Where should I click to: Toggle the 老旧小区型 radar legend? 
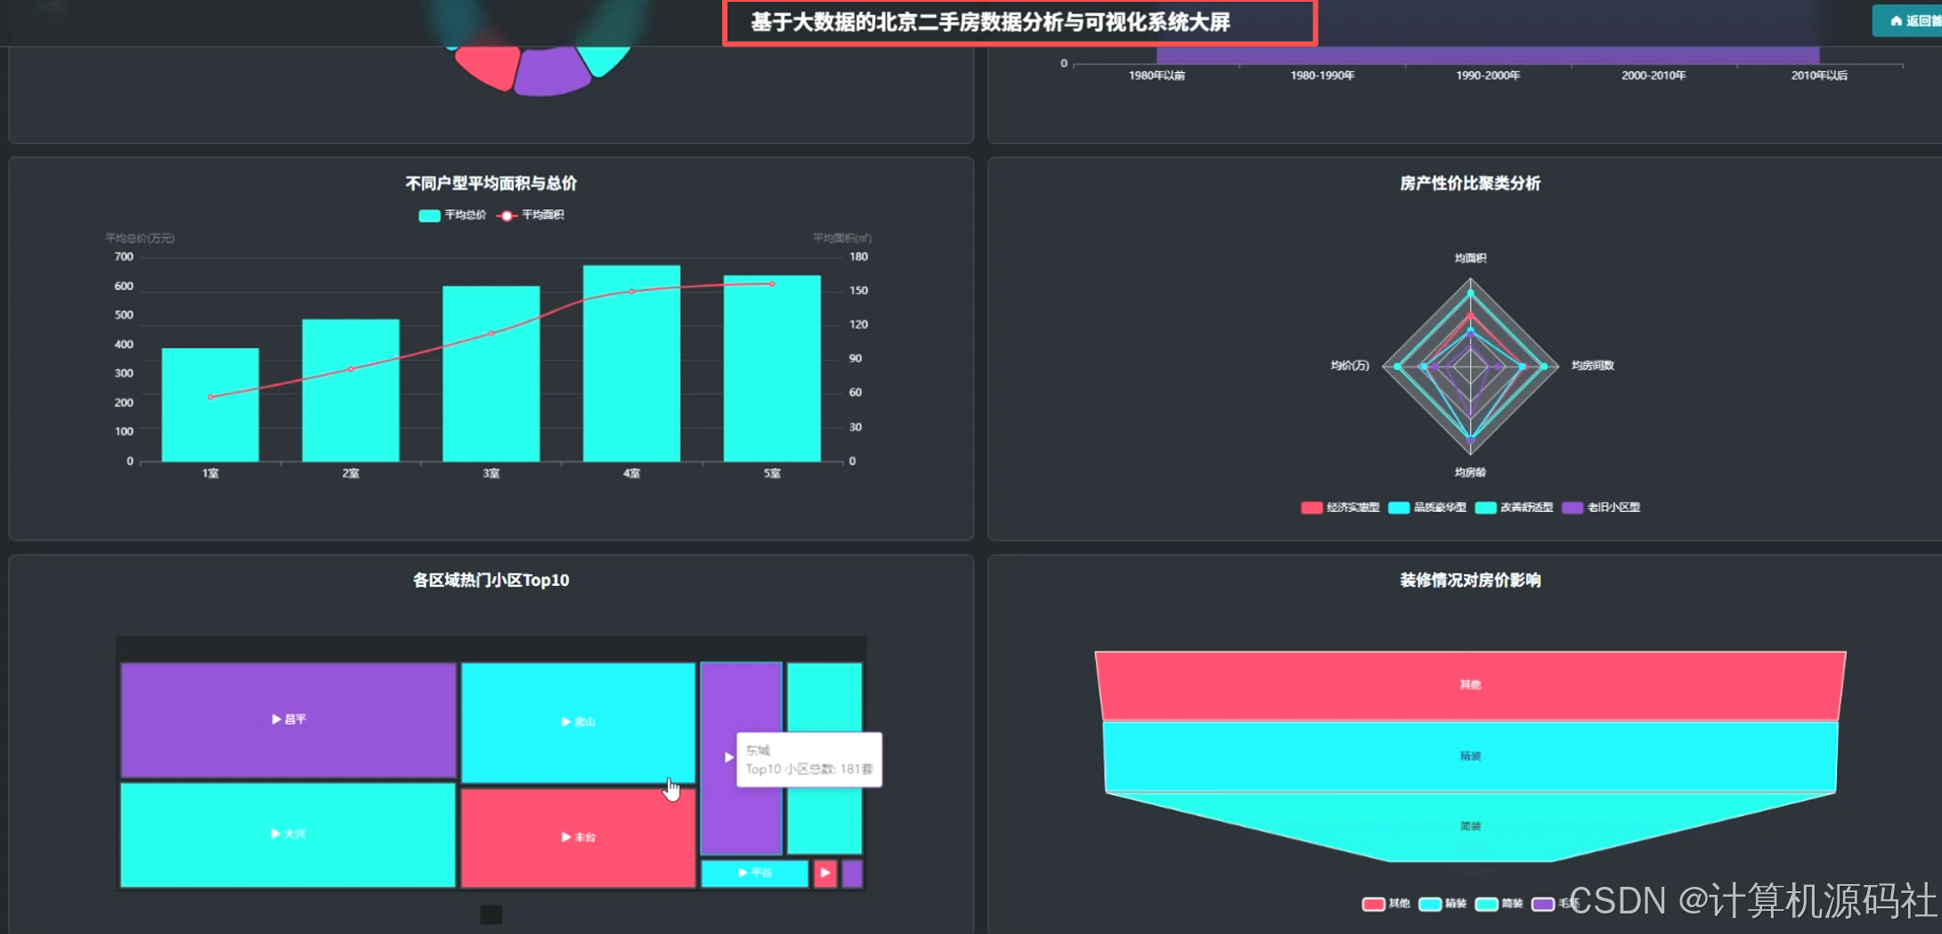[x=1601, y=508]
